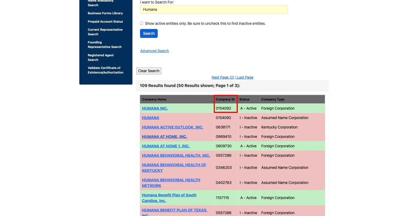
Task: Click company ID 0346203
Action: pyautogui.click(x=224, y=168)
